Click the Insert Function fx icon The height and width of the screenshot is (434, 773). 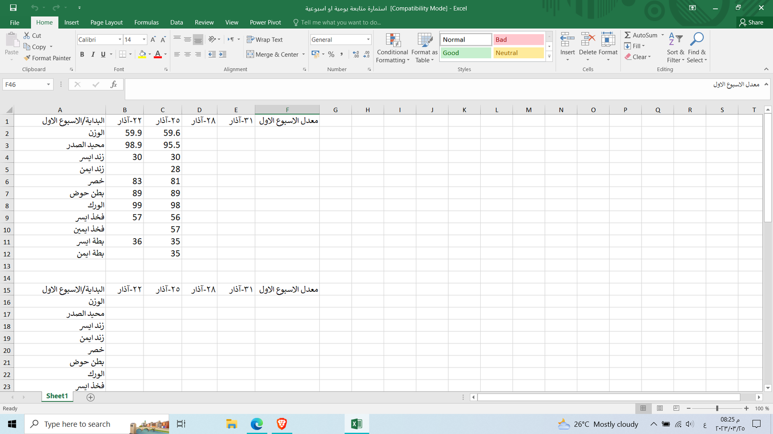[114, 84]
